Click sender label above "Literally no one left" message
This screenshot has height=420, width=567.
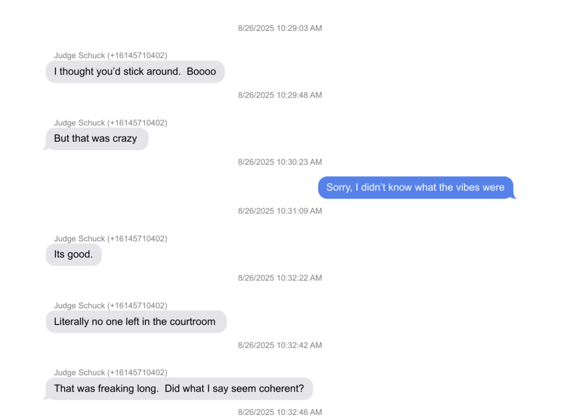(x=111, y=306)
